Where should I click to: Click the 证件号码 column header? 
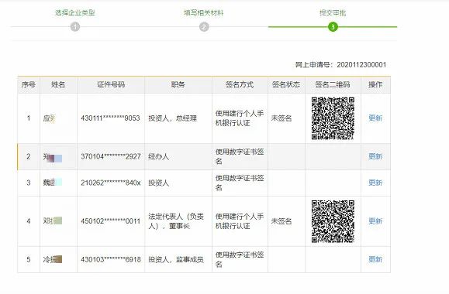click(111, 84)
